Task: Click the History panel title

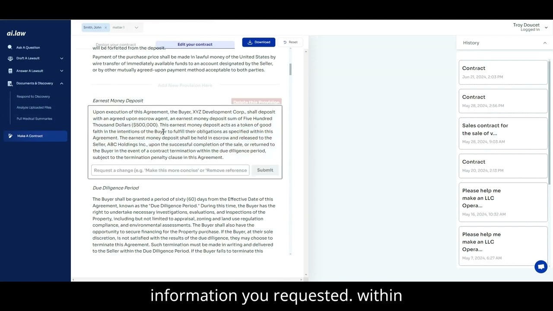Action: point(471,43)
